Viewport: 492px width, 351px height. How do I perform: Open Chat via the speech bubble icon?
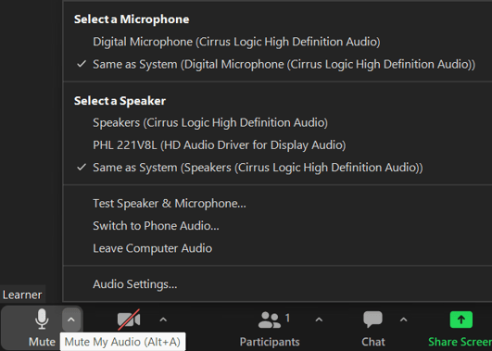click(372, 320)
